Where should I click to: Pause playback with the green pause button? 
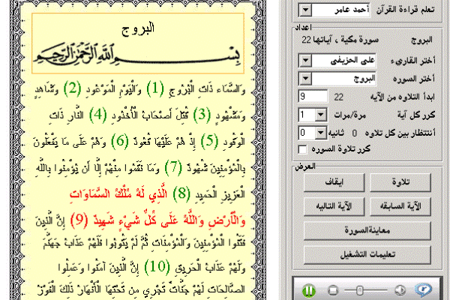[307, 289]
